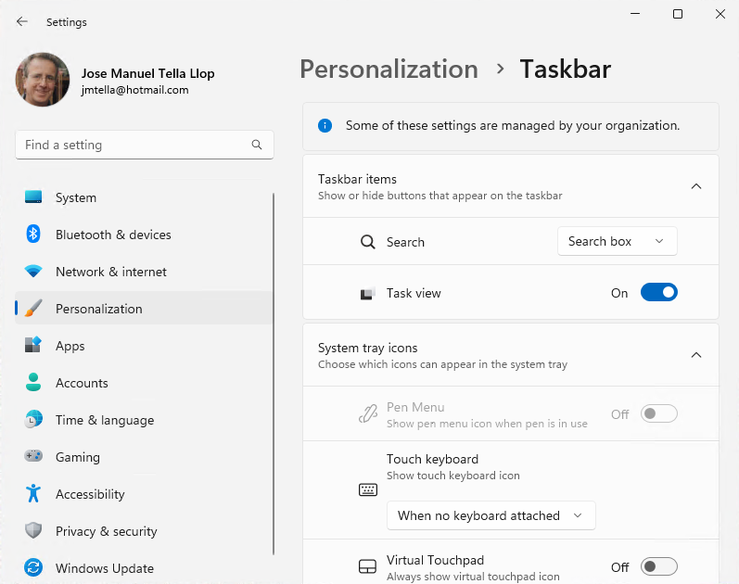Click the Virtual Touchpad icon

[x=367, y=566]
